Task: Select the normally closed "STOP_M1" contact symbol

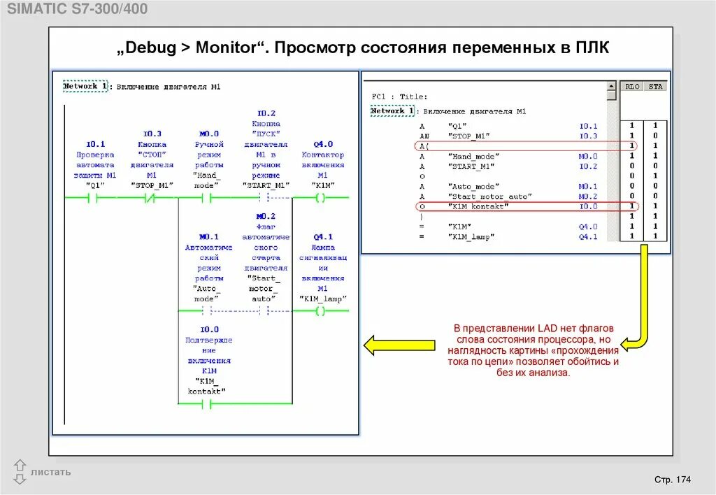Action: pos(150,198)
